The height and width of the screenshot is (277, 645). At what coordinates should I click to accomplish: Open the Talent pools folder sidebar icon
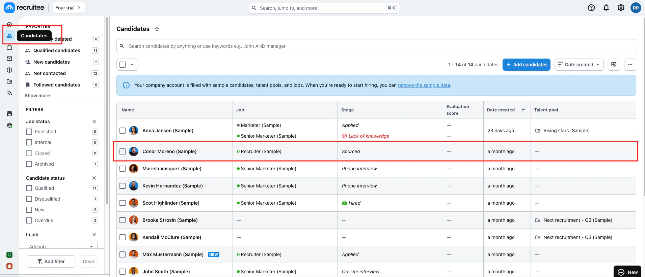(9, 81)
